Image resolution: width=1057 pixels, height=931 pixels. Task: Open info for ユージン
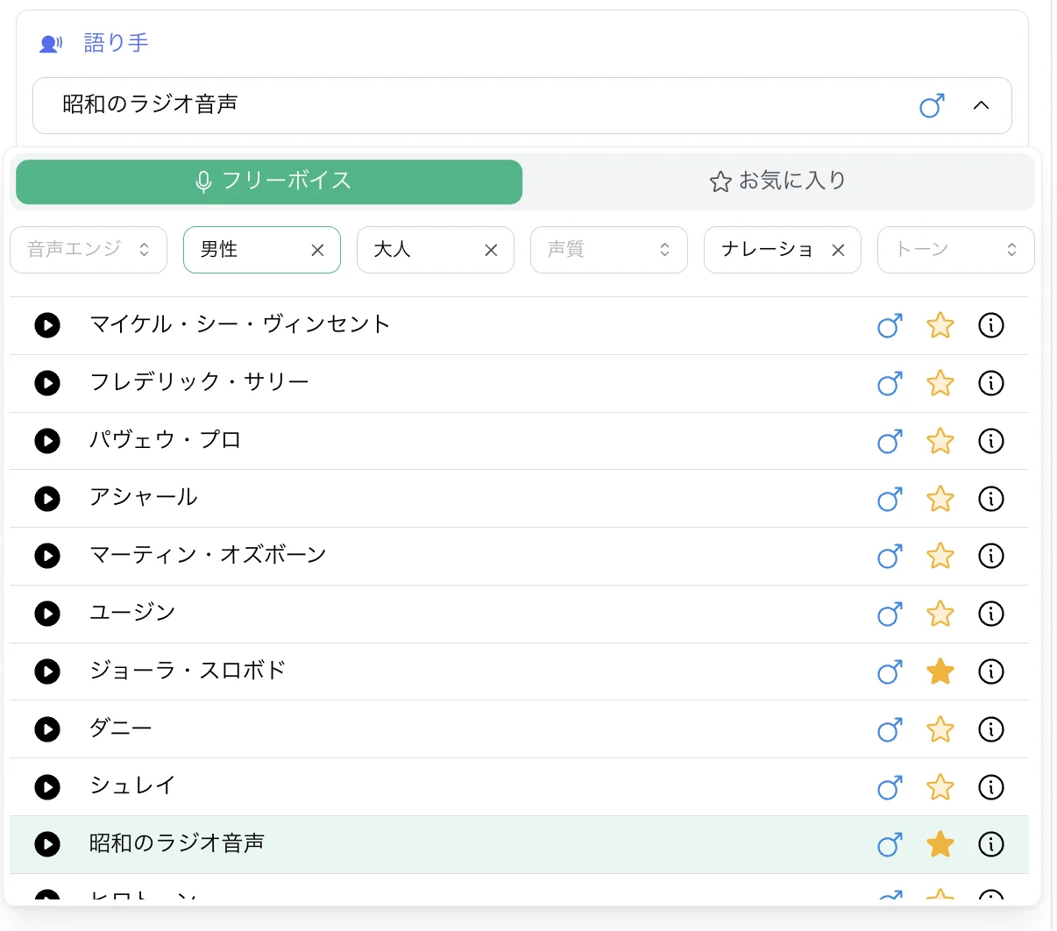[x=991, y=614]
